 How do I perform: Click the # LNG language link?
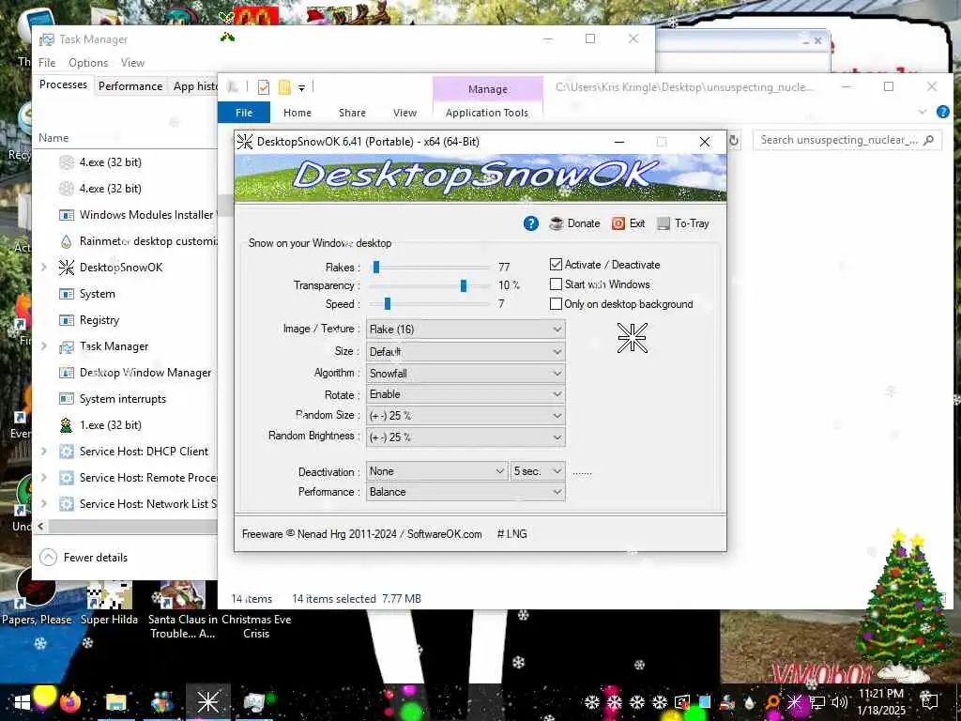511,534
